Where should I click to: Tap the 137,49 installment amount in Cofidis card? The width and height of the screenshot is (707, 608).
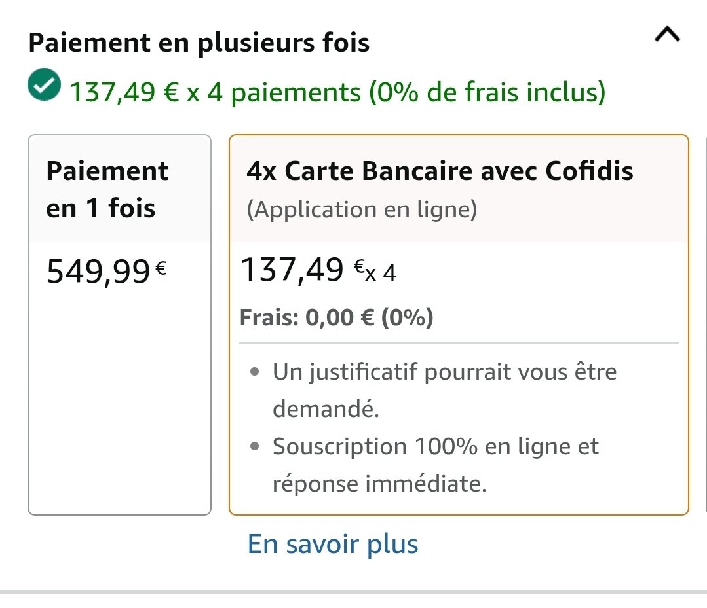coord(292,270)
